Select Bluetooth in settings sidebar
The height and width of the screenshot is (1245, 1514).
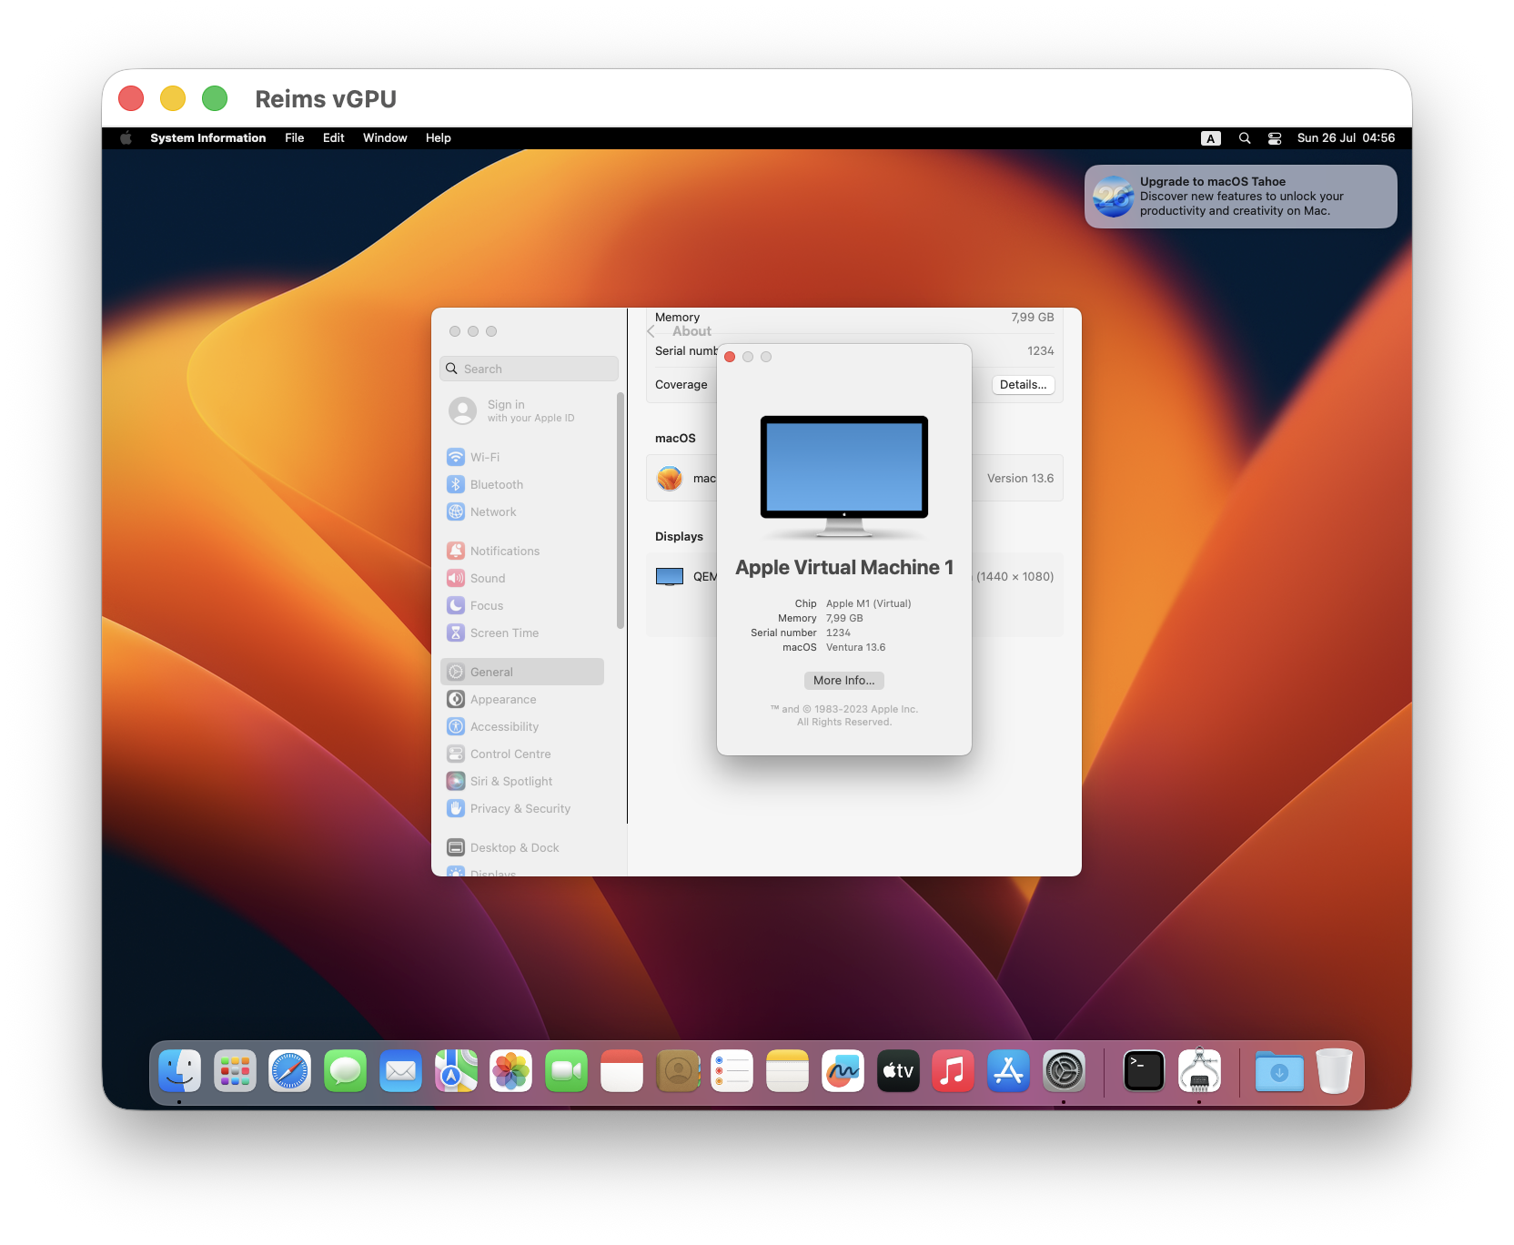click(x=522, y=484)
